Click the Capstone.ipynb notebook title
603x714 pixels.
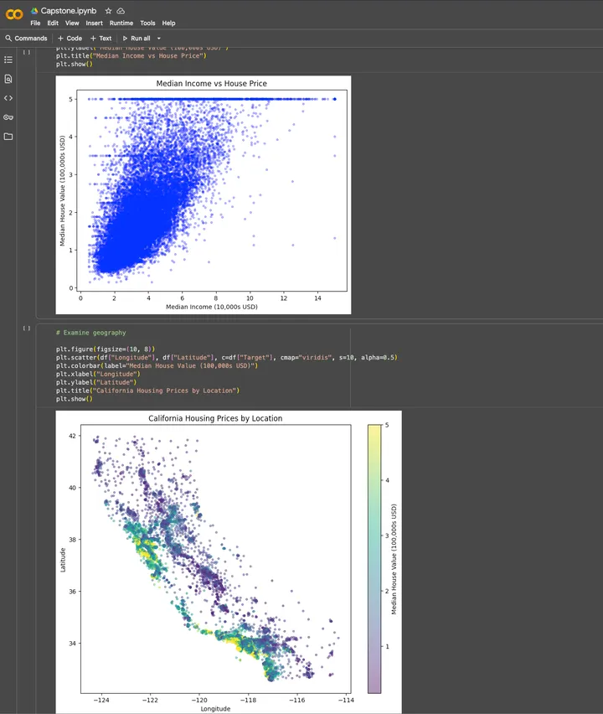(x=70, y=10)
